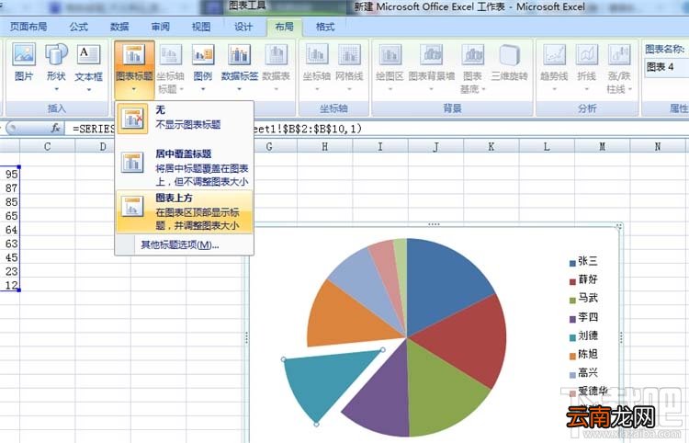The width and height of the screenshot is (689, 443).
Task: Click the 3-D Rotation (三维旋转) icon
Action: (509, 54)
